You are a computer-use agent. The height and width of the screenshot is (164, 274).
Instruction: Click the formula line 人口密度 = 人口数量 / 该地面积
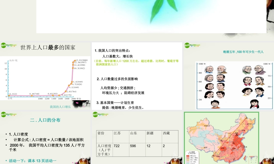(48, 140)
